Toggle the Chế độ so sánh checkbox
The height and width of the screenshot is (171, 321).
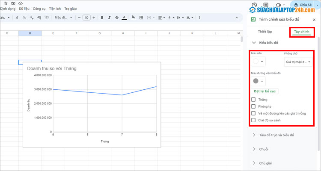click(x=254, y=120)
